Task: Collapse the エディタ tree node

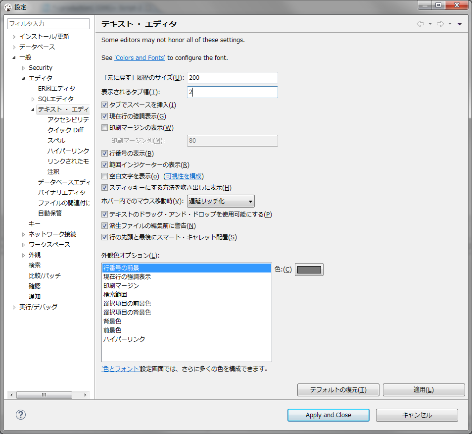Action: click(x=23, y=78)
